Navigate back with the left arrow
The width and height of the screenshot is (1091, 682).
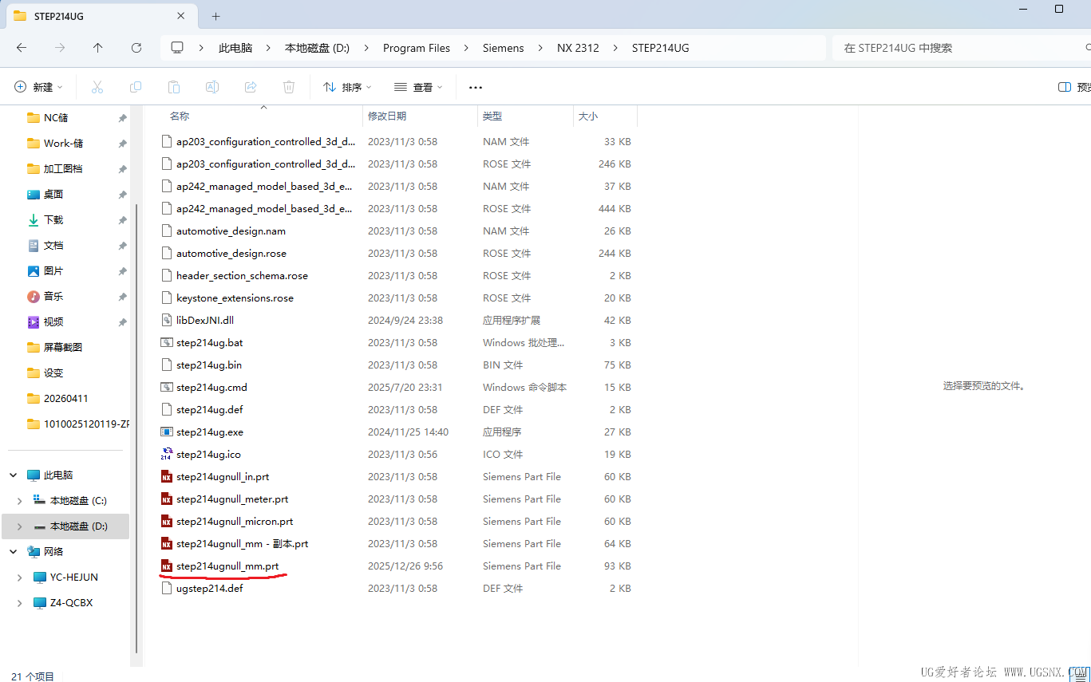(x=22, y=48)
